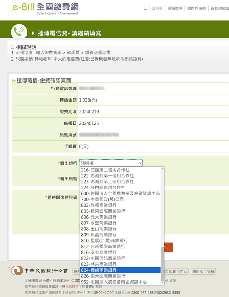Open 自我環境檢 link in the top navigation
The image size is (229, 297).
[220, 8]
